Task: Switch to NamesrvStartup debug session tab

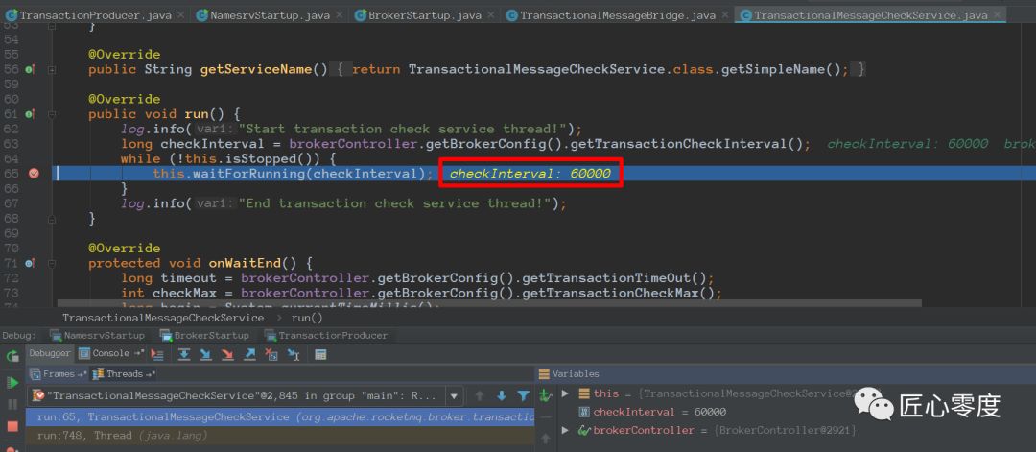Action: 97,336
